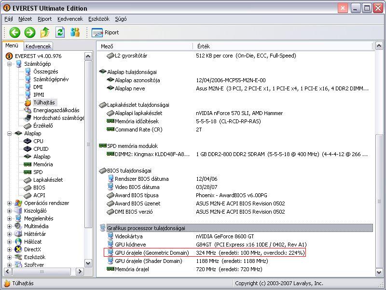Click details pane scroll-down arrow
Image resolution: width=386 pixels, height=290 pixels.
[379, 272]
